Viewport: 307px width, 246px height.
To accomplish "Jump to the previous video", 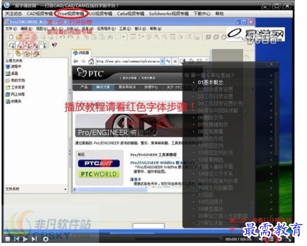I will point(17,239).
